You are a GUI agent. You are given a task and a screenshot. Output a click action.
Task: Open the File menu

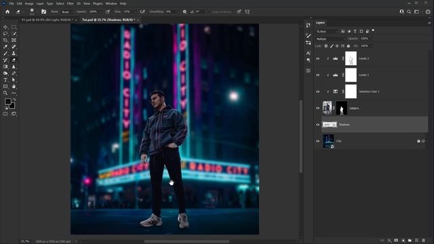click(x=12, y=3)
